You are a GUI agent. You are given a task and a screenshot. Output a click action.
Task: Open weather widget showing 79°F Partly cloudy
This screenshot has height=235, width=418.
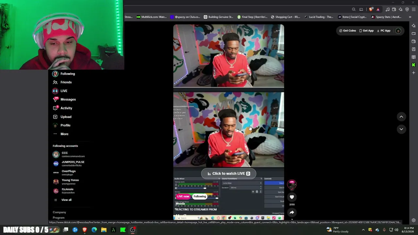pyautogui.click(x=337, y=230)
